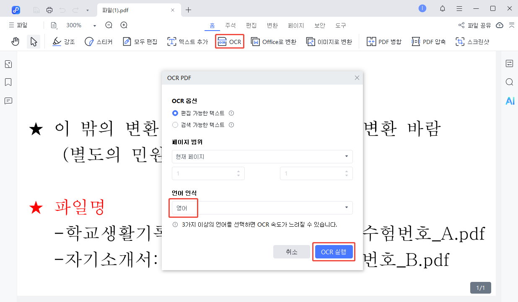Select the Hand pan tool
The image size is (518, 302).
pyautogui.click(x=16, y=41)
